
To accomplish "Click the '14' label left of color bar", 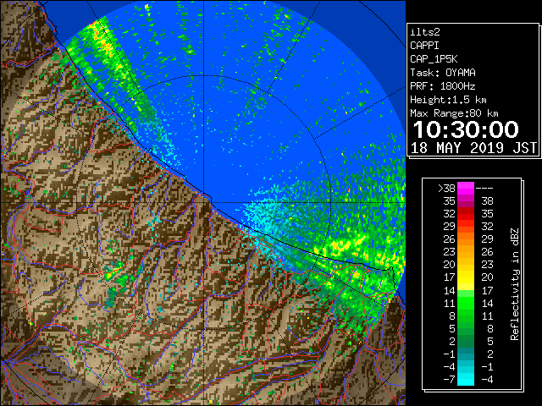I will click(450, 290).
